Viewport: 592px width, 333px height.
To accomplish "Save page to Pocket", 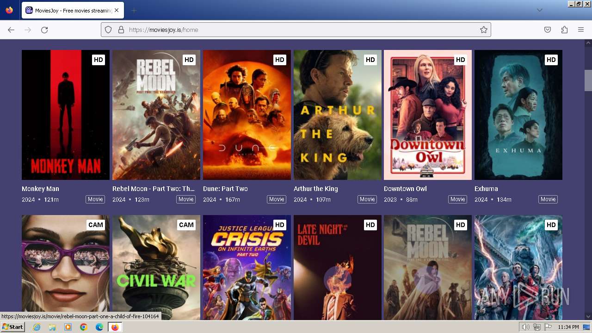I will (548, 30).
